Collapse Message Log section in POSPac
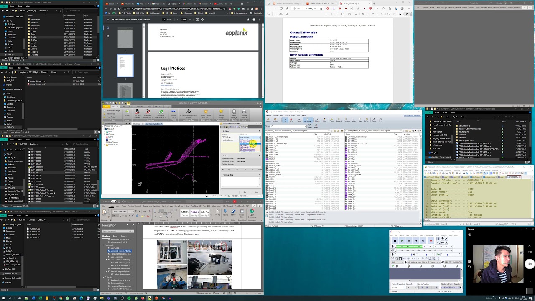 point(259,175)
